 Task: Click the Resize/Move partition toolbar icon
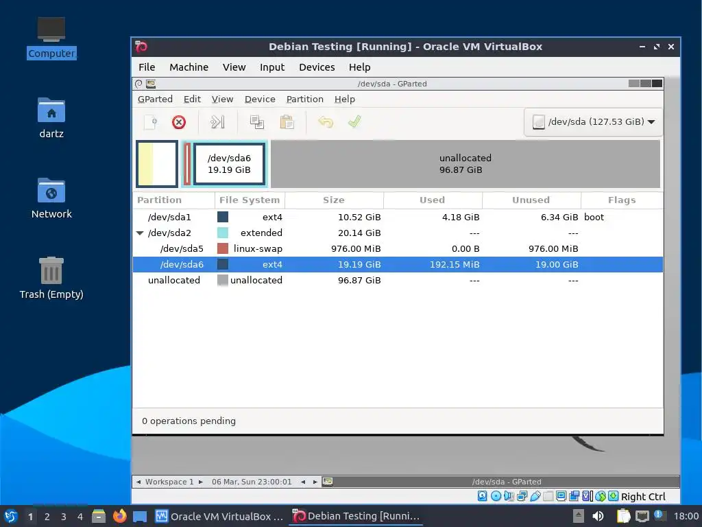pos(217,122)
